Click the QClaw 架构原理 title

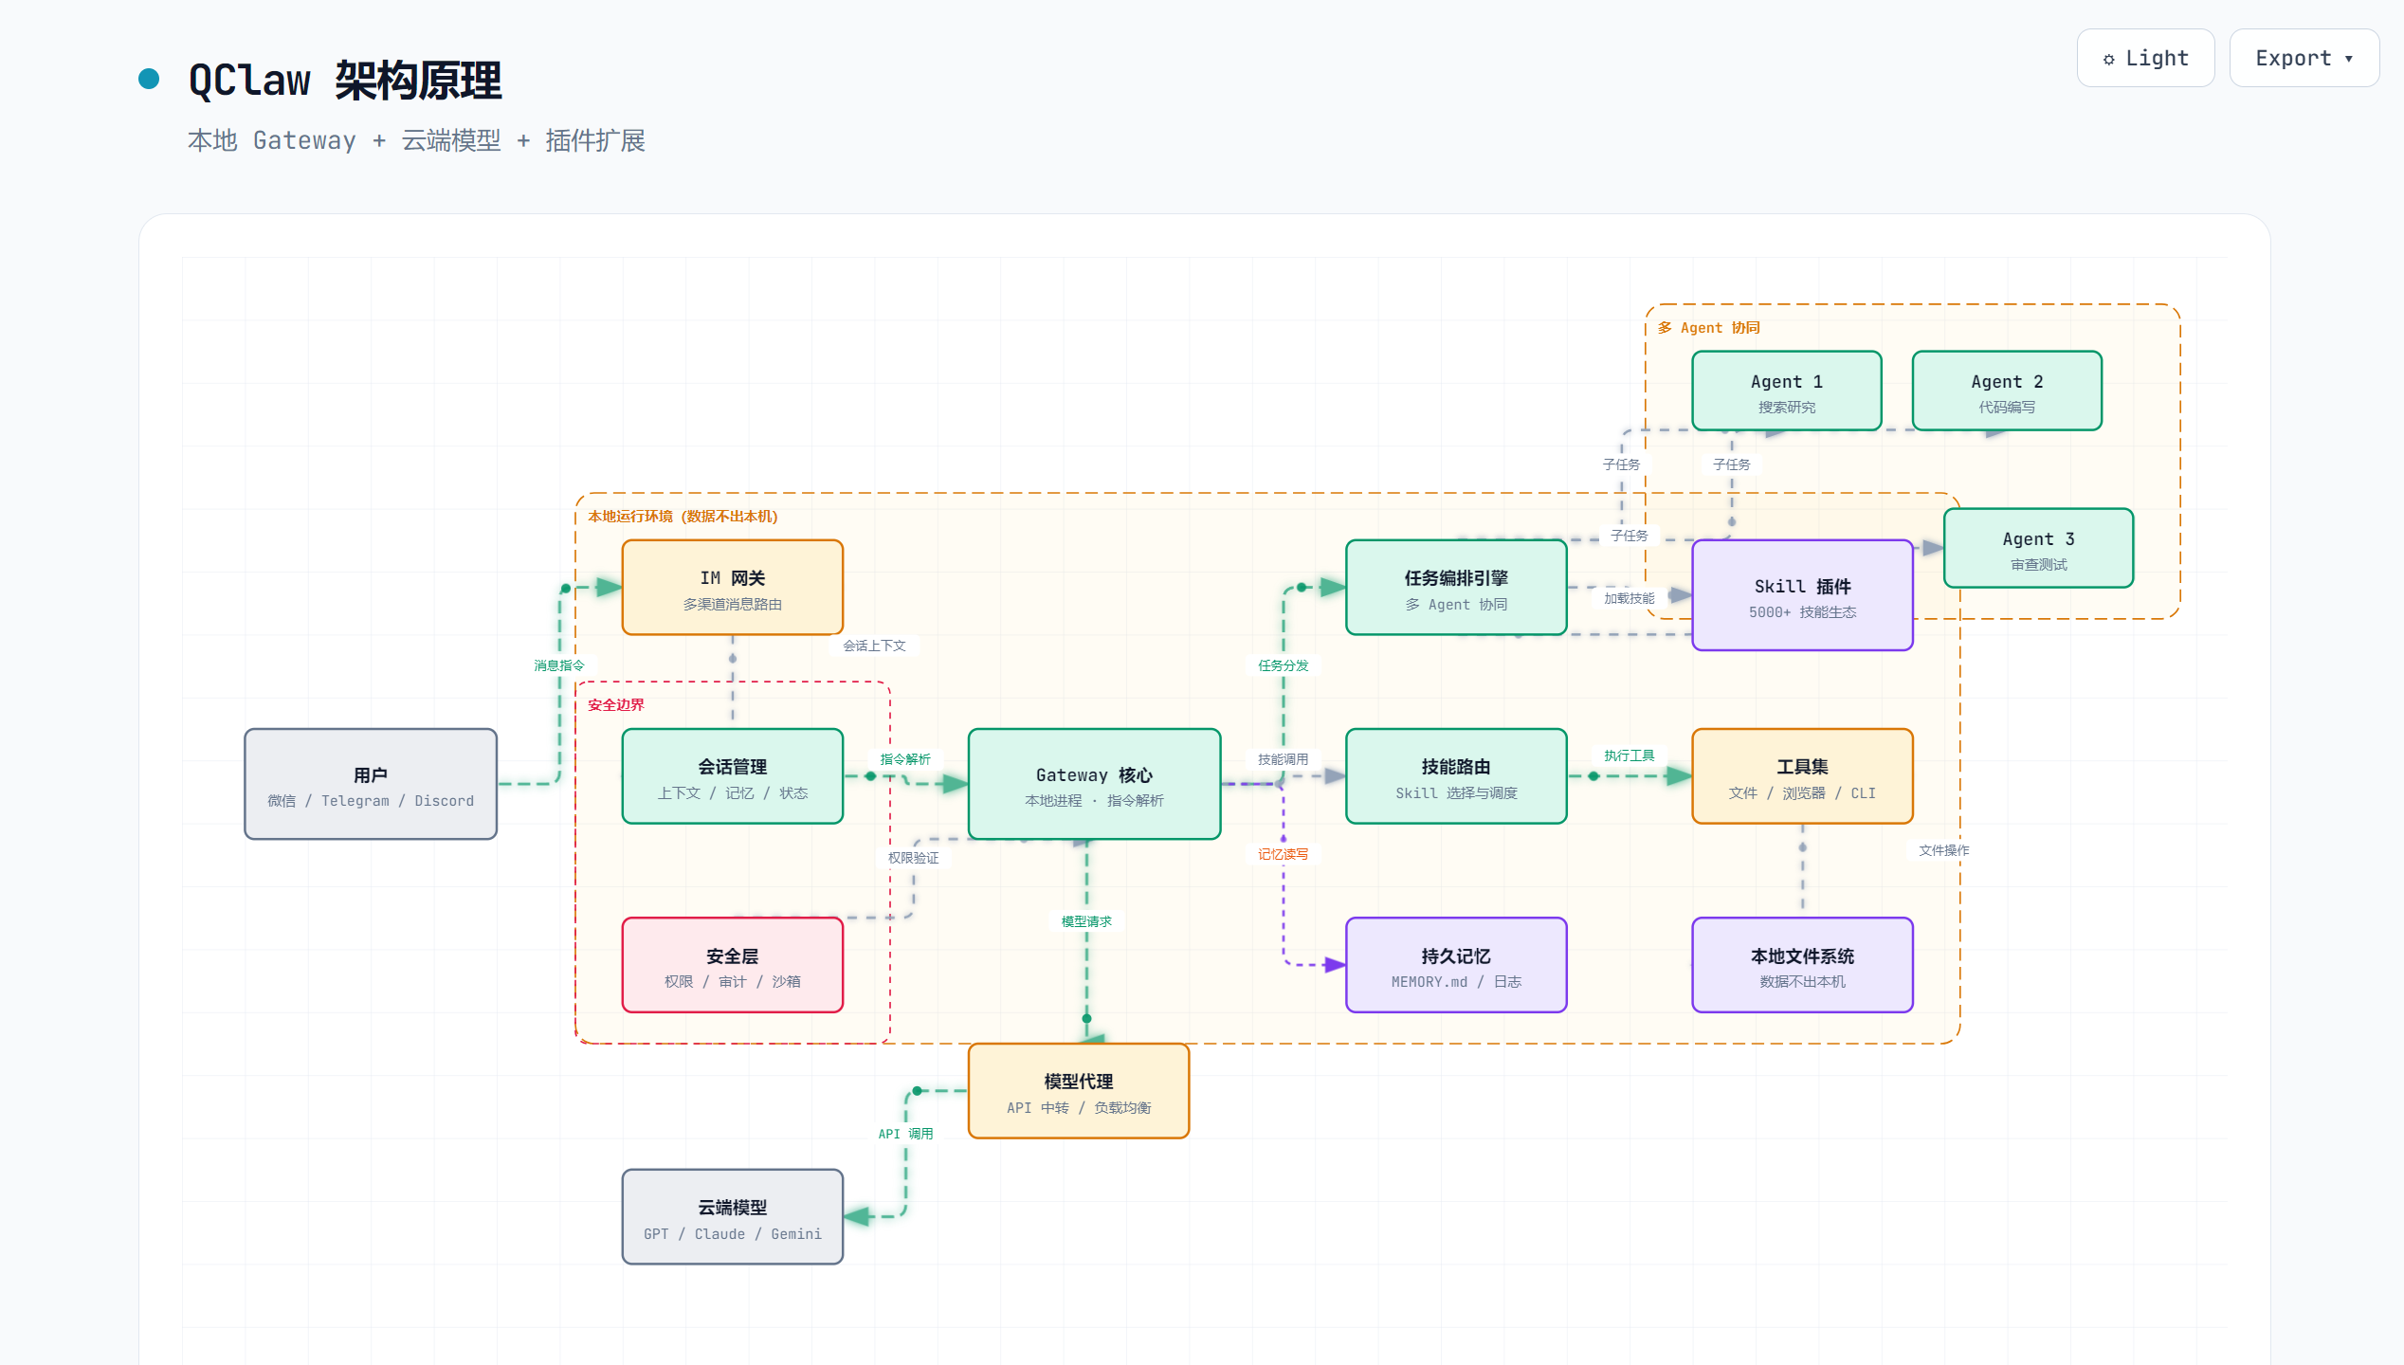point(345,81)
